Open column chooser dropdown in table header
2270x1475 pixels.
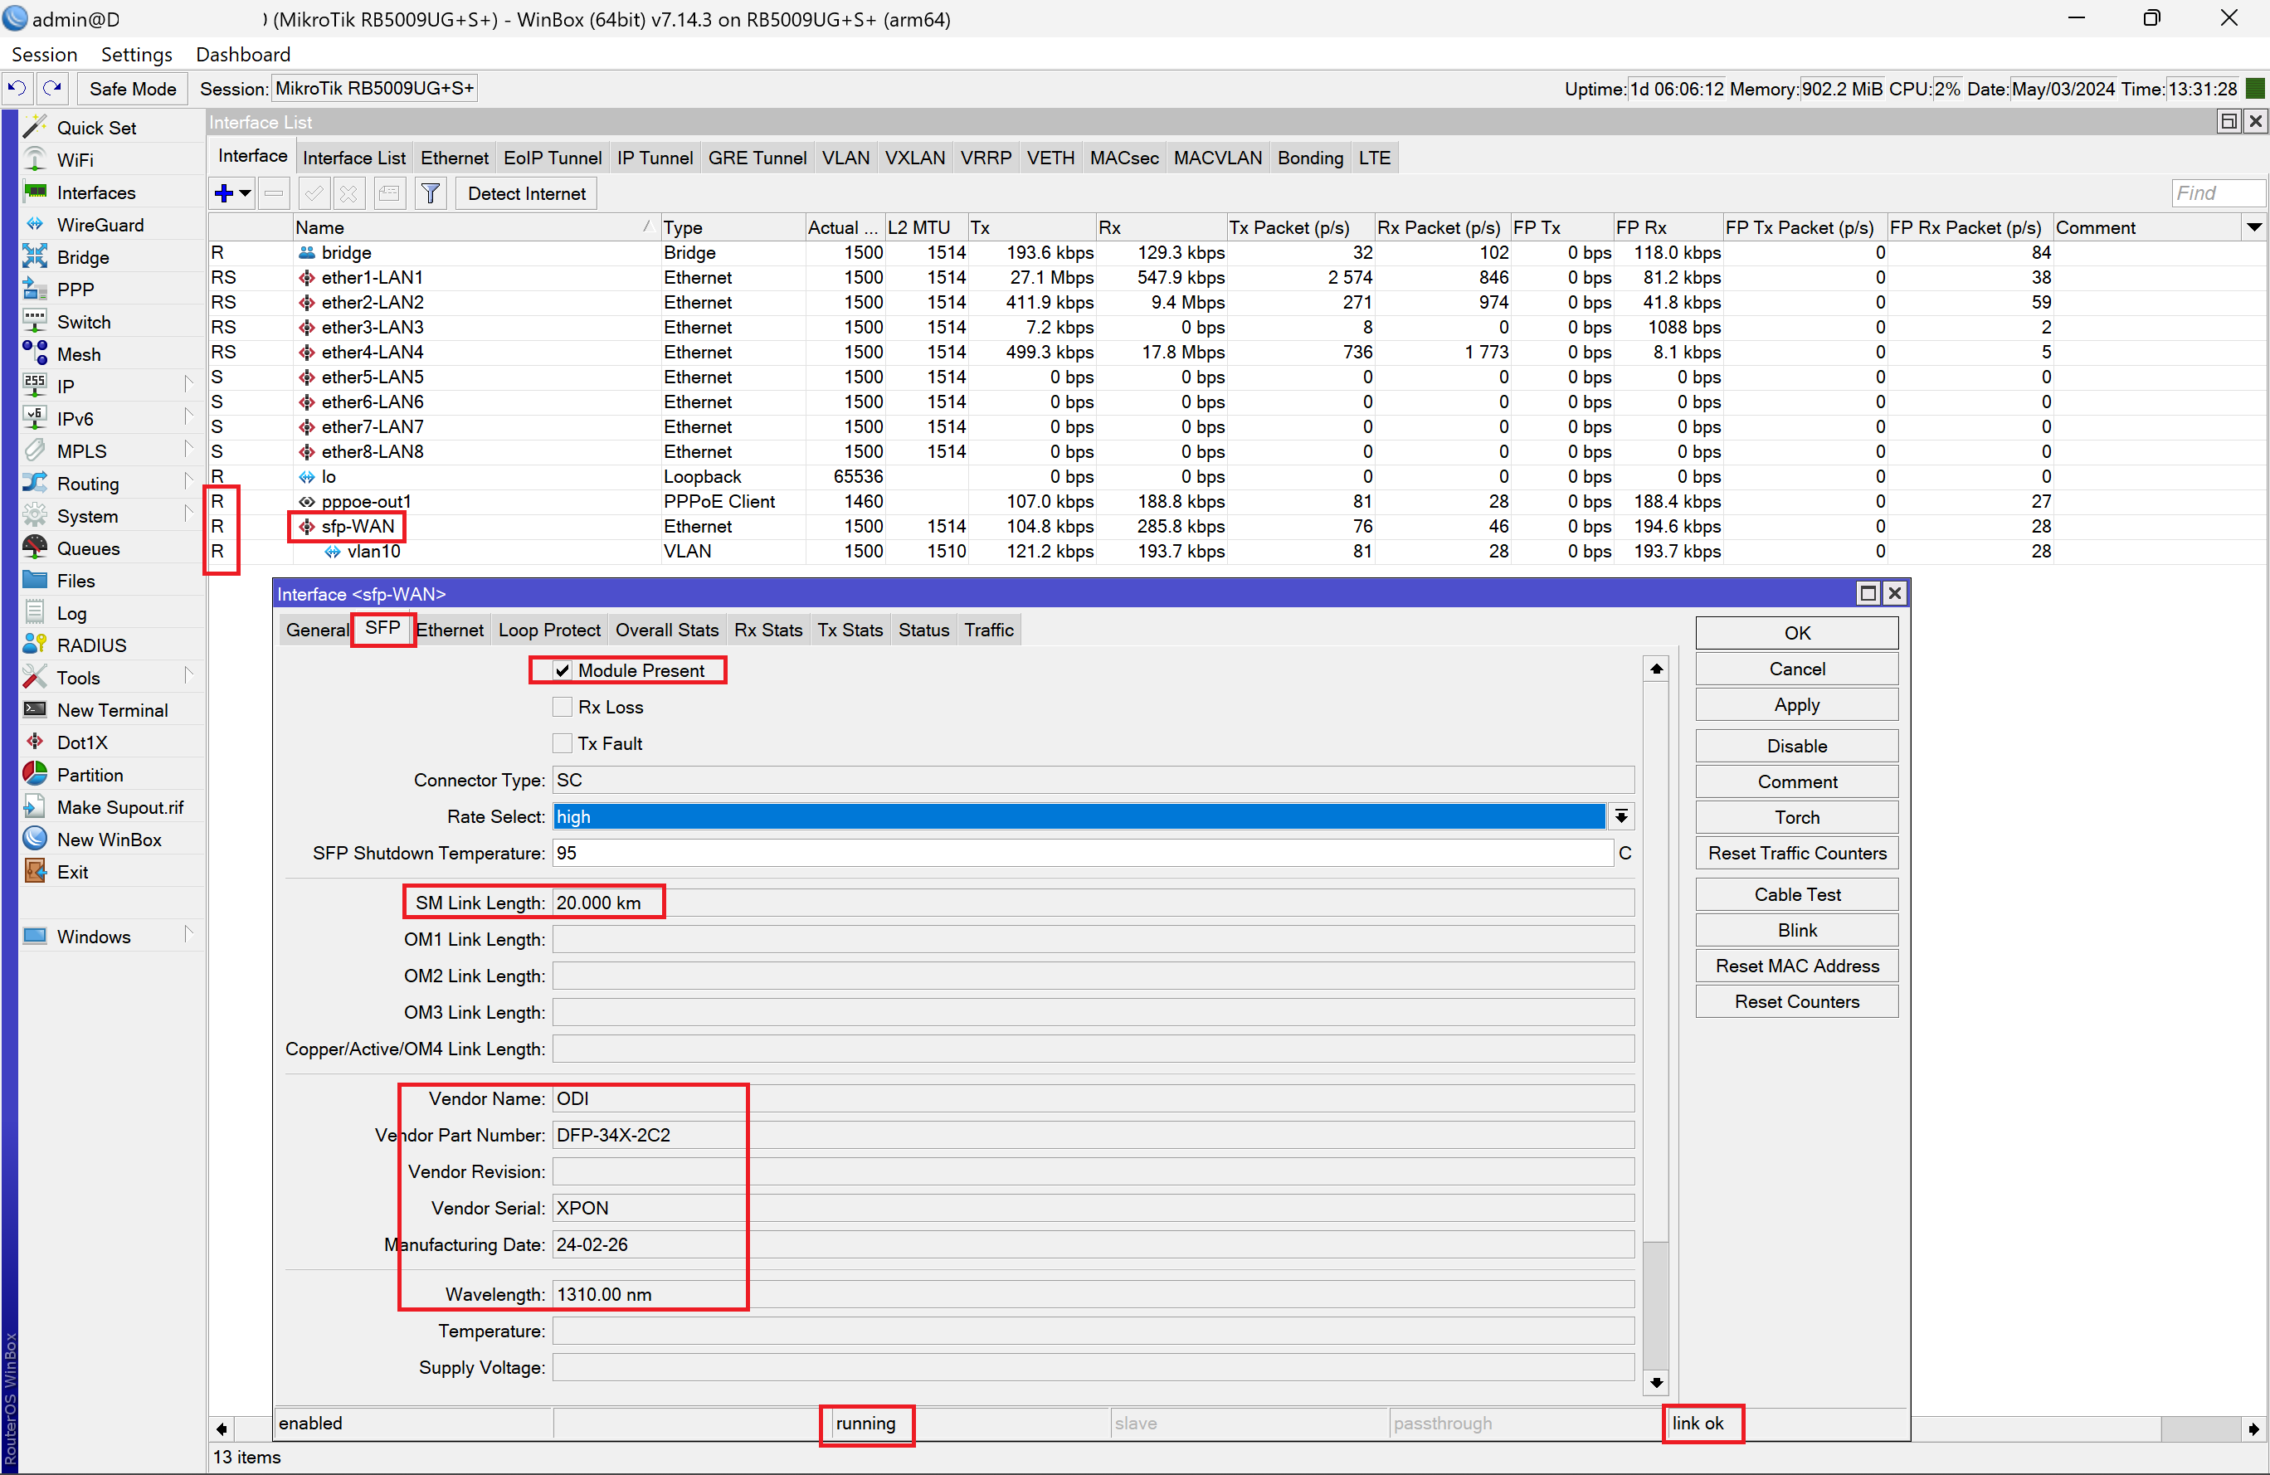pyautogui.click(x=2253, y=227)
